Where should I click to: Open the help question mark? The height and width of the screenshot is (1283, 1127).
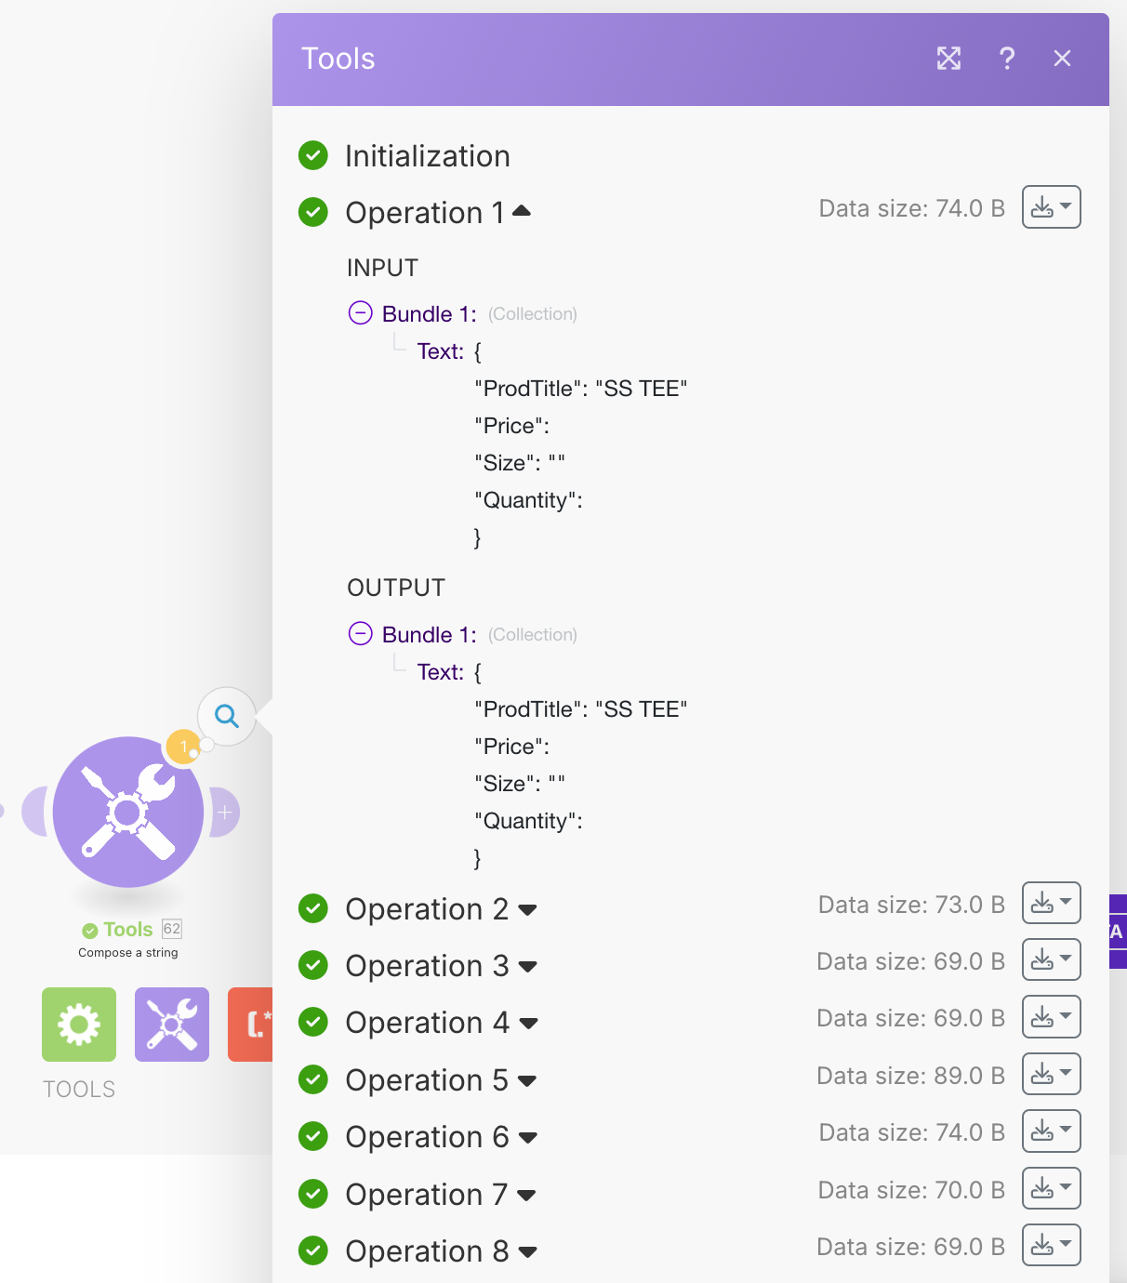click(1006, 59)
